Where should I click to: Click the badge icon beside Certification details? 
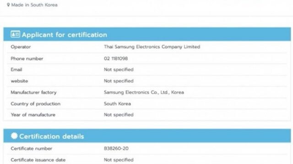coord(14,136)
